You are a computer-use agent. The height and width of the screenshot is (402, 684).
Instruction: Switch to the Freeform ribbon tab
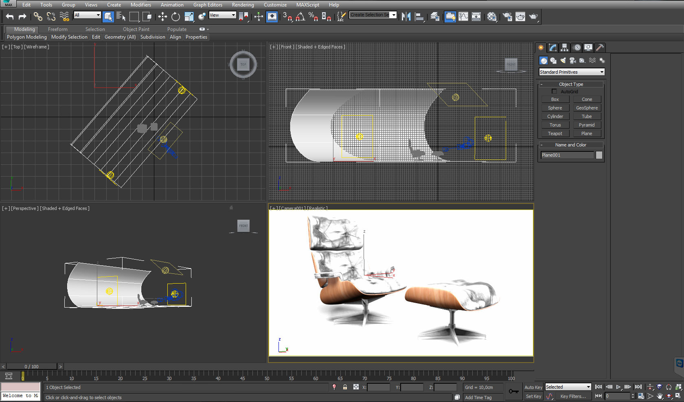pos(58,29)
